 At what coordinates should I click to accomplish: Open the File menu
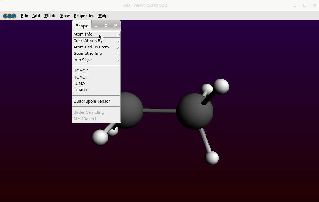point(24,16)
